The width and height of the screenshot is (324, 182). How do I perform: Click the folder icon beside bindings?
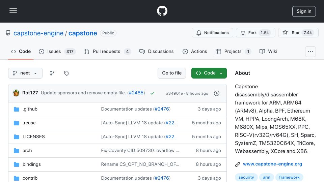coord(17,164)
